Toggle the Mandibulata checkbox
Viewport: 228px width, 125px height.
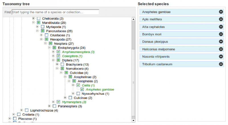click(38, 23)
